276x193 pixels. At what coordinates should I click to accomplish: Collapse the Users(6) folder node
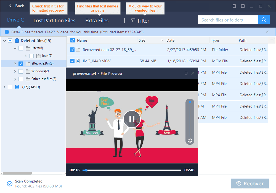(x=15, y=48)
